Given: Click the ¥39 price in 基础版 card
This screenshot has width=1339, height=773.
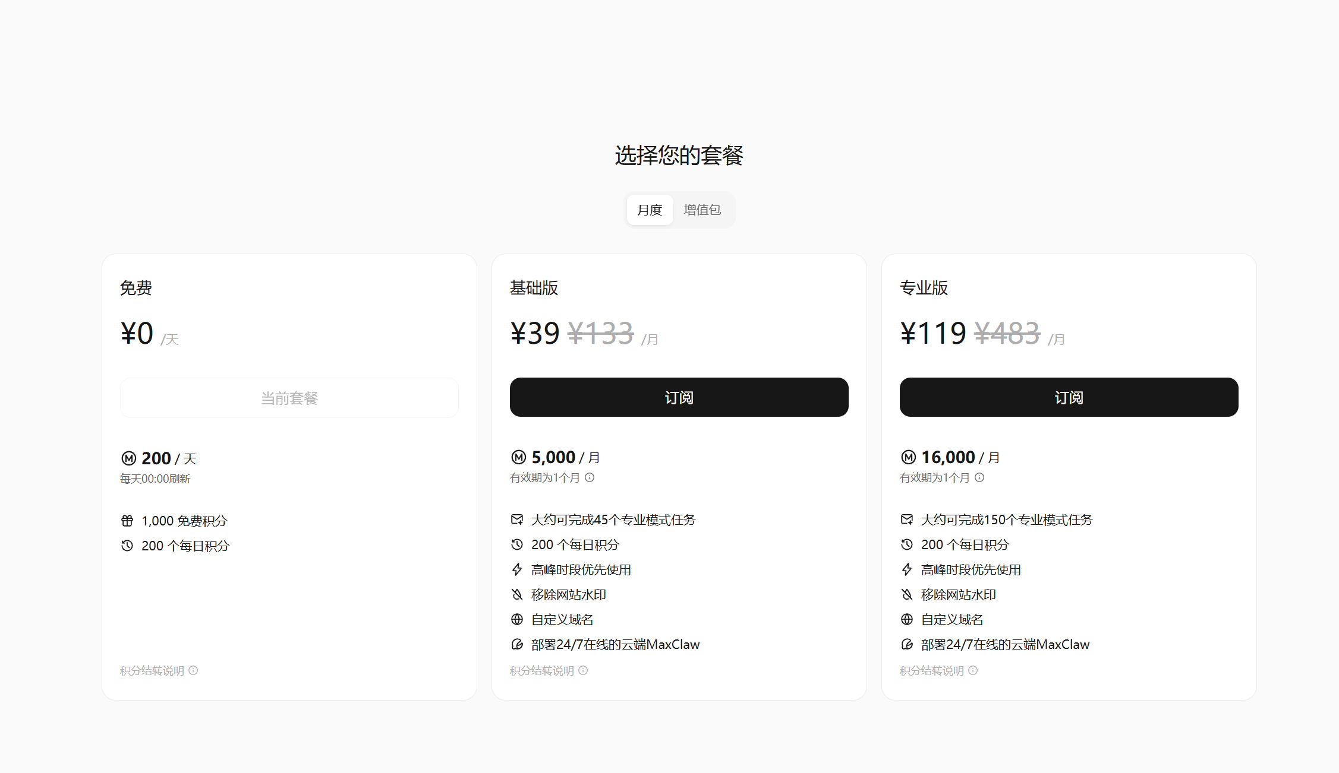Looking at the screenshot, I should pos(535,333).
